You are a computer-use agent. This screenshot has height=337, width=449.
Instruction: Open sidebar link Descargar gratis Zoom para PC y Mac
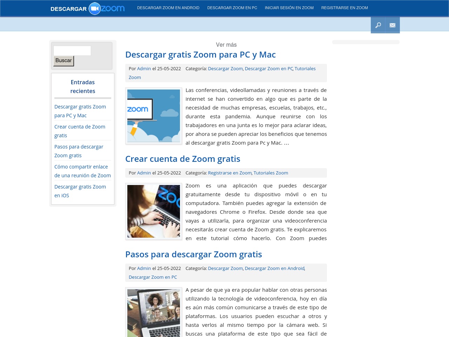pos(80,111)
